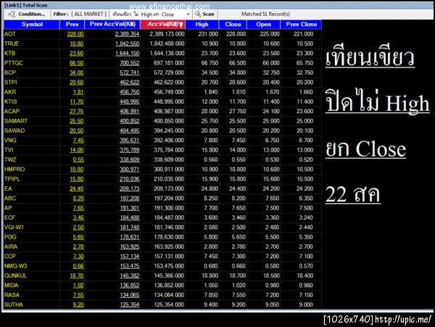The height and width of the screenshot is (327, 435).
Task: Click BCP Prev AccVal 572,741
Action: (130, 73)
